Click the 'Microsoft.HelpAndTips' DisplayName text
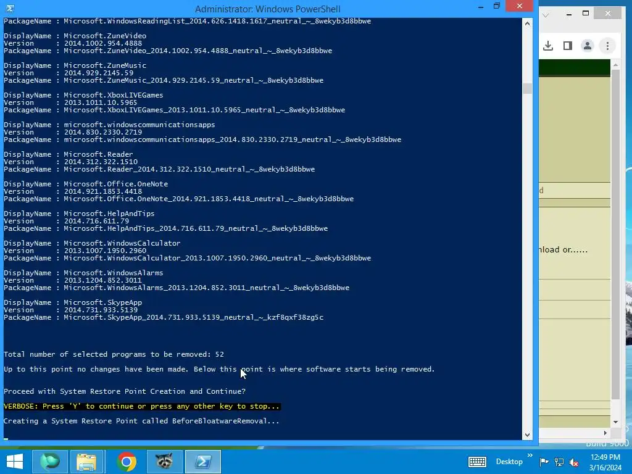 109,214
